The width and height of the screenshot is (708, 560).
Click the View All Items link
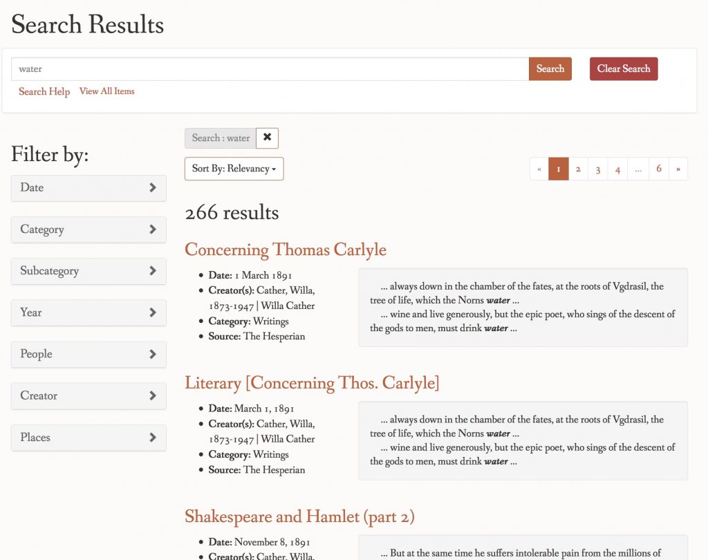tap(106, 91)
